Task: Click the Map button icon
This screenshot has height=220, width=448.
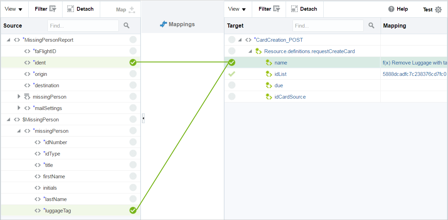Action: (132, 10)
